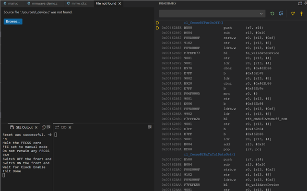Select the GEL Output panel tab
The image size is (307, 191).
tap(22, 127)
